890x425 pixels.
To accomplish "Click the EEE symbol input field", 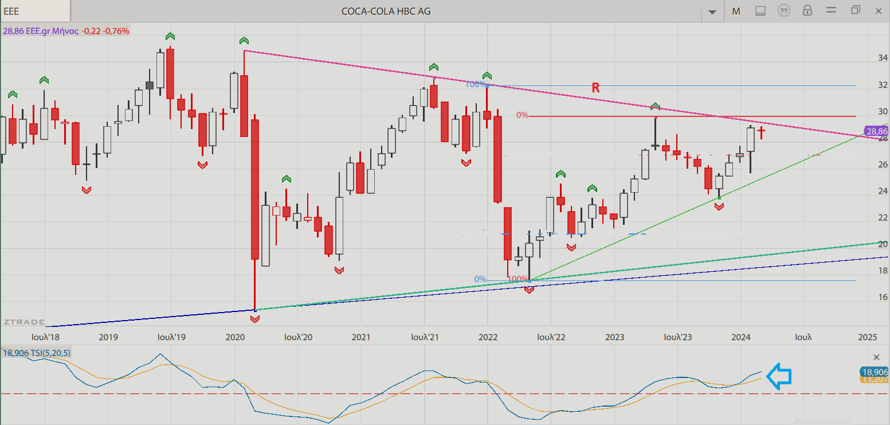I will pyautogui.click(x=36, y=11).
